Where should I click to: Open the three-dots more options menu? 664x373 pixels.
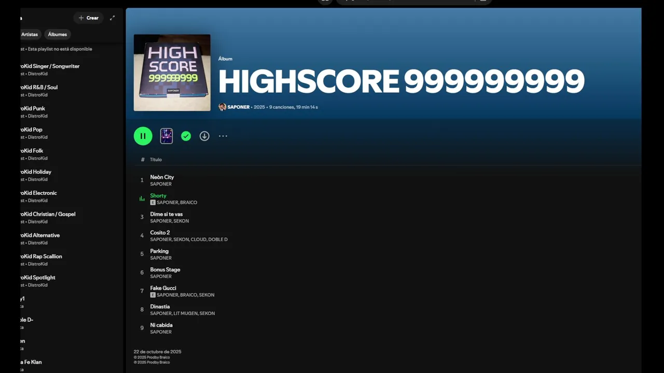tap(223, 136)
